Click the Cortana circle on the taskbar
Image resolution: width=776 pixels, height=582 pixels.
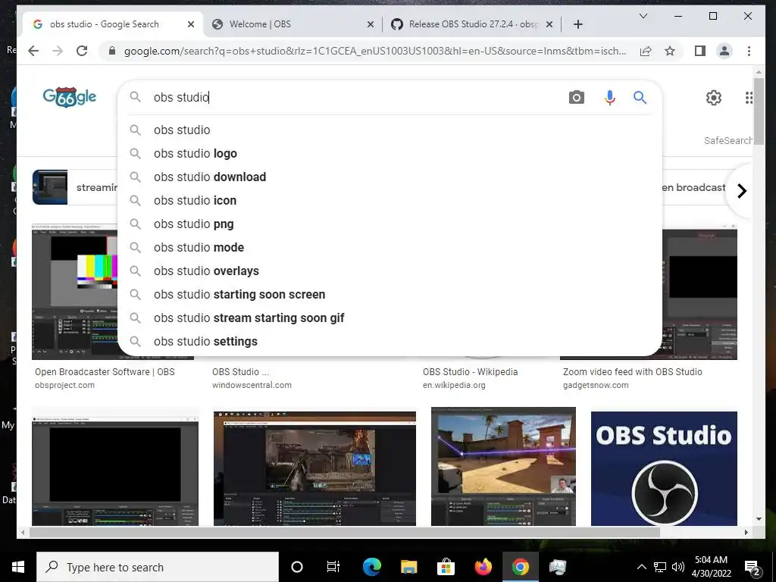(x=296, y=567)
